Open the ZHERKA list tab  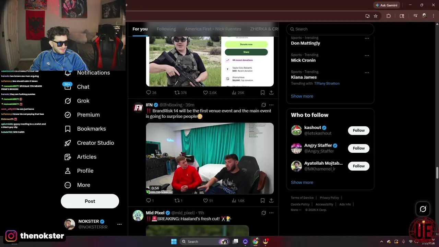[264, 29]
